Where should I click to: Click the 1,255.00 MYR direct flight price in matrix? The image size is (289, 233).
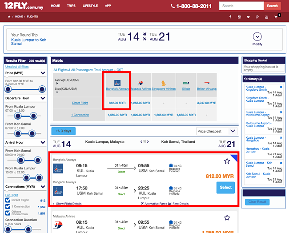tap(140, 103)
